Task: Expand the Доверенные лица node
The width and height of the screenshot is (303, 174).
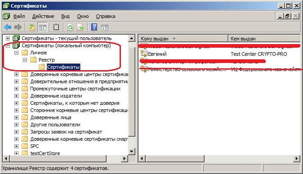Action: click(x=17, y=117)
